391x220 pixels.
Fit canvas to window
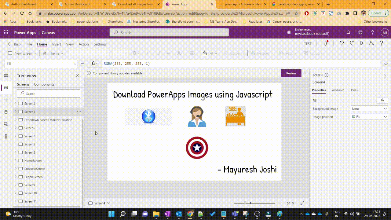coord(302,203)
